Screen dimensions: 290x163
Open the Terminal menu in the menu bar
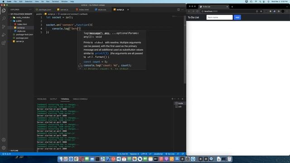tap(55, 1)
